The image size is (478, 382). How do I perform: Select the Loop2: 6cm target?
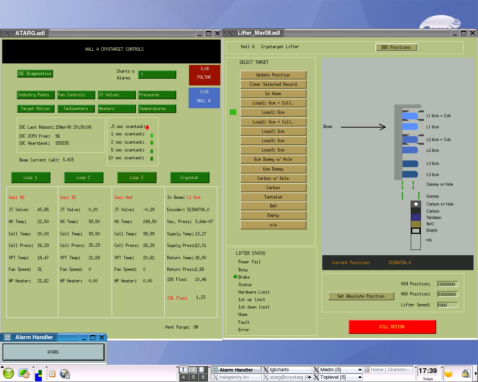(x=273, y=131)
